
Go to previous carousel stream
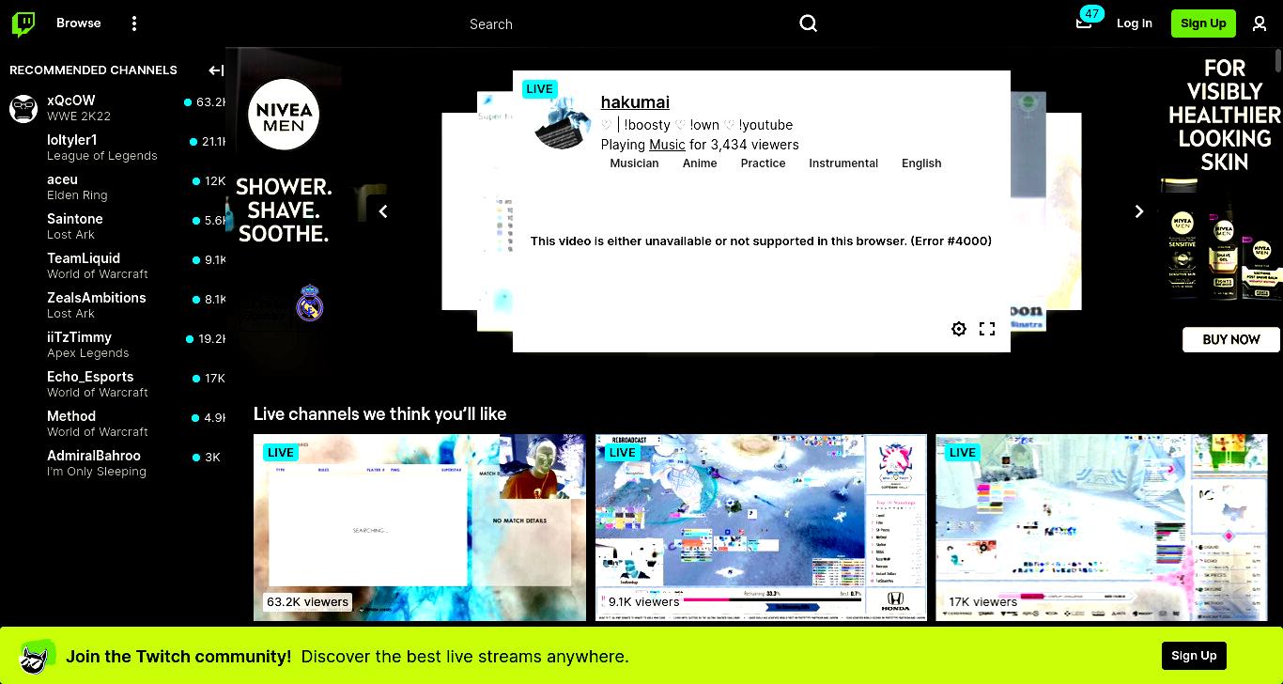coord(383,211)
